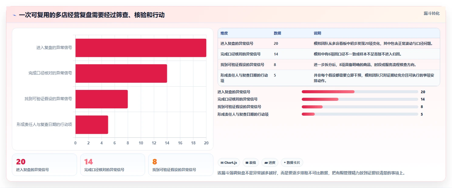This screenshot has width=452, height=188.
Task: Click table cell 形成责任人与复查日期的行动项 in 维度 column
Action: pos(244,78)
